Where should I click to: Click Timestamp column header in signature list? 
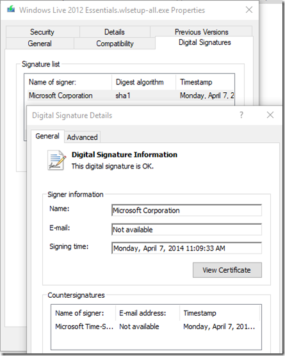tap(205, 82)
